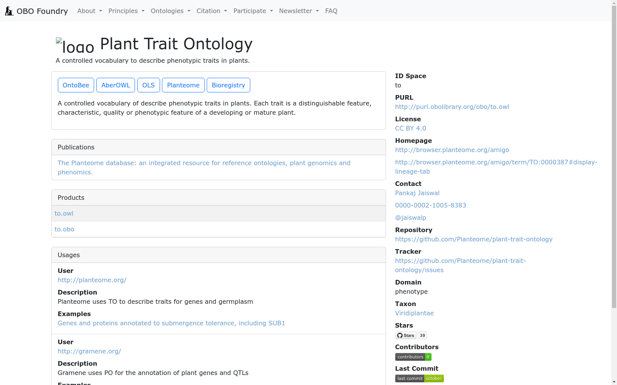Go to OBO Foundry home text link
617x385 pixels.
pyautogui.click(x=42, y=11)
